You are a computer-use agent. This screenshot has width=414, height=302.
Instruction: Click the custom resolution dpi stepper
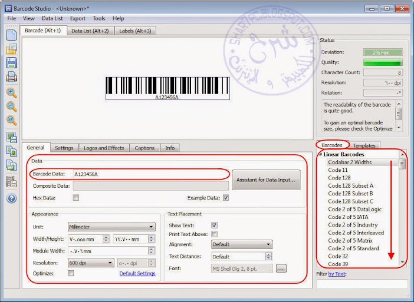[x=152, y=263]
